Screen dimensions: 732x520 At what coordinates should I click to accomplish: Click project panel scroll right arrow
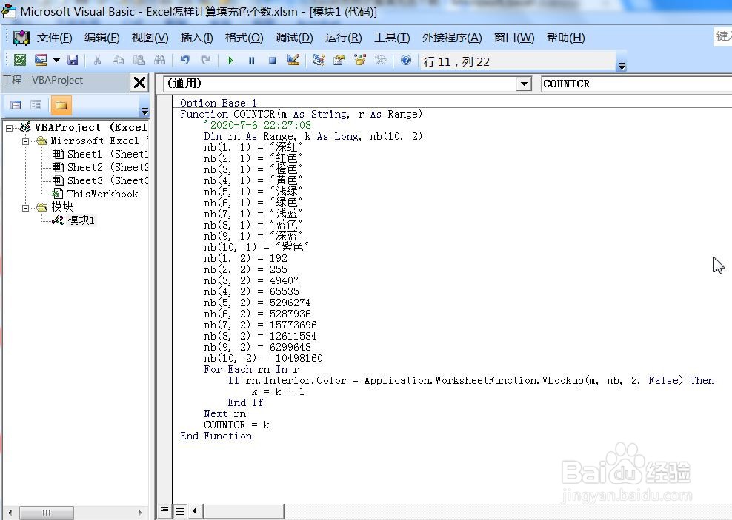[x=139, y=513]
